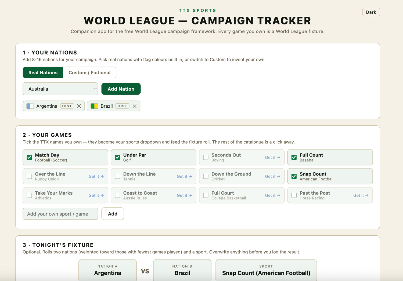Tick the Down the Ground cricket checkbox
Screen dimensions: 403x281
pyautogui.click(x=206, y=176)
